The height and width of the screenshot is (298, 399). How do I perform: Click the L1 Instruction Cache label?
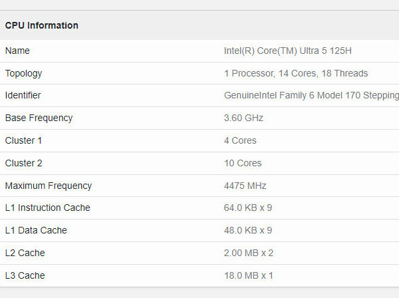(48, 208)
